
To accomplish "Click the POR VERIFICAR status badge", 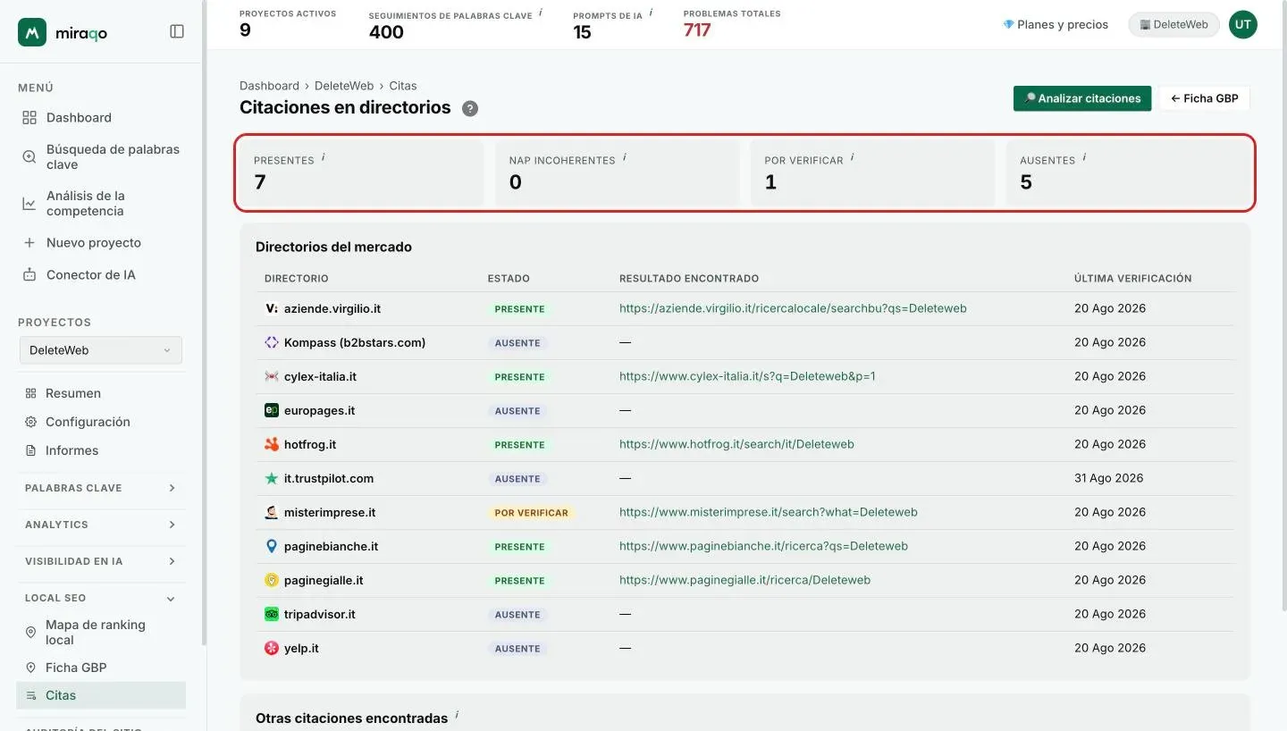I will (x=531, y=513).
